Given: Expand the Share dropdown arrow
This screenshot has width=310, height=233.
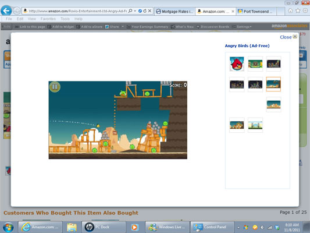Looking at the screenshot, I should point(123,27).
